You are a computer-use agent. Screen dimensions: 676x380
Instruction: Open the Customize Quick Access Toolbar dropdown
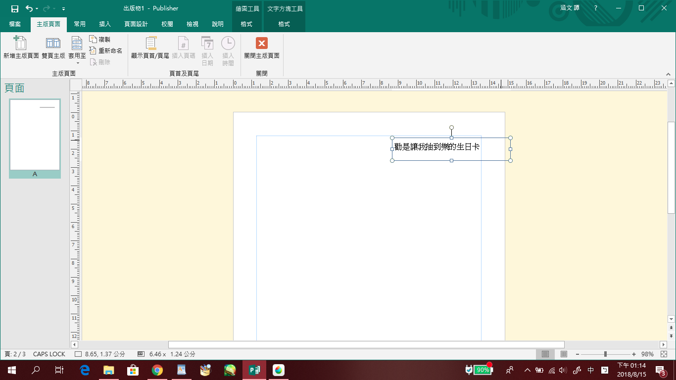point(63,9)
